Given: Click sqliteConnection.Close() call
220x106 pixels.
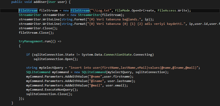Looking at the screenshot, I should pyautogui.click(x=49, y=94).
